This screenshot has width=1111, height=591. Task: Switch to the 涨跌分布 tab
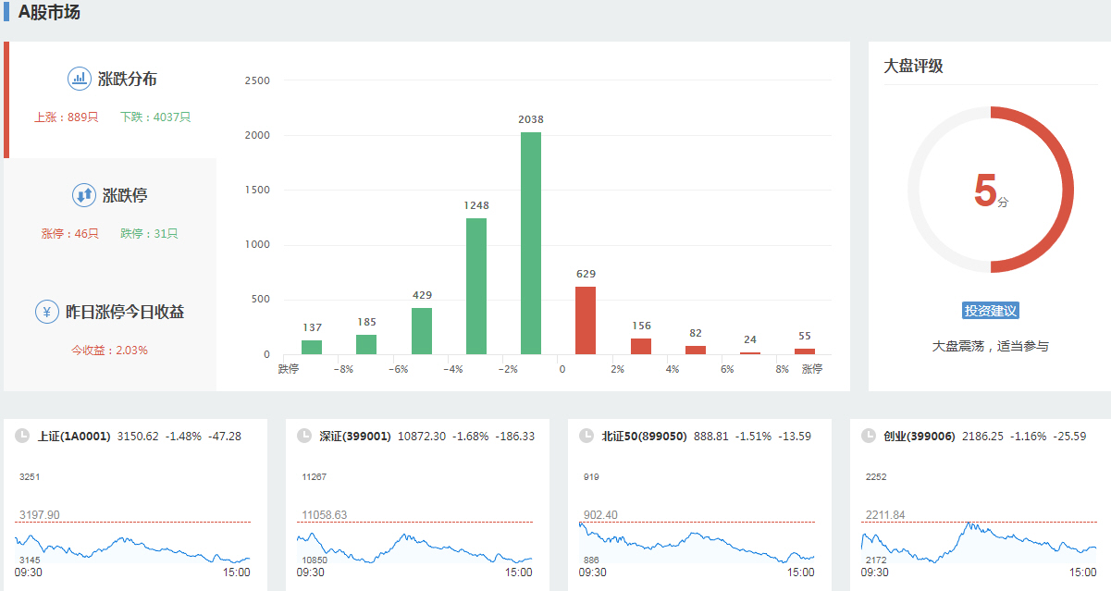(x=127, y=80)
